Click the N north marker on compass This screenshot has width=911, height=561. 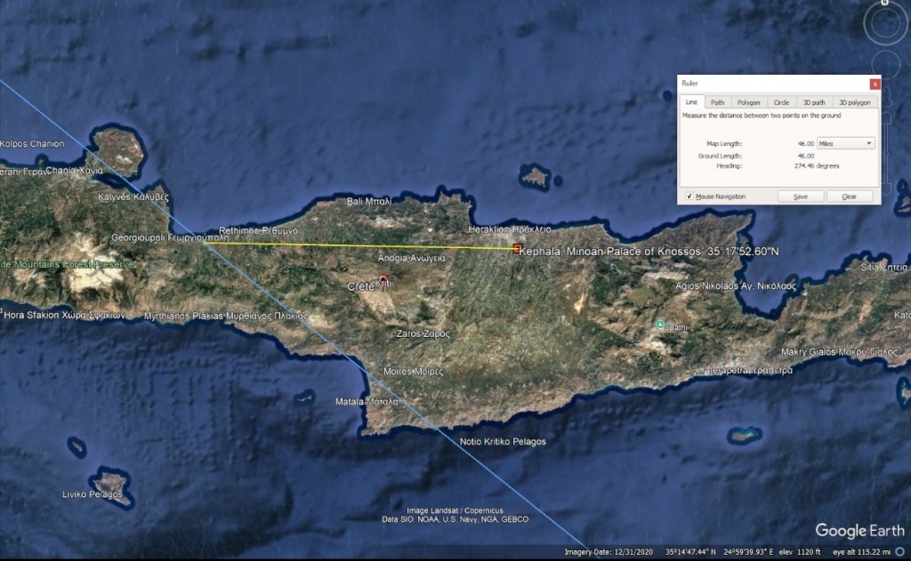point(885,3)
